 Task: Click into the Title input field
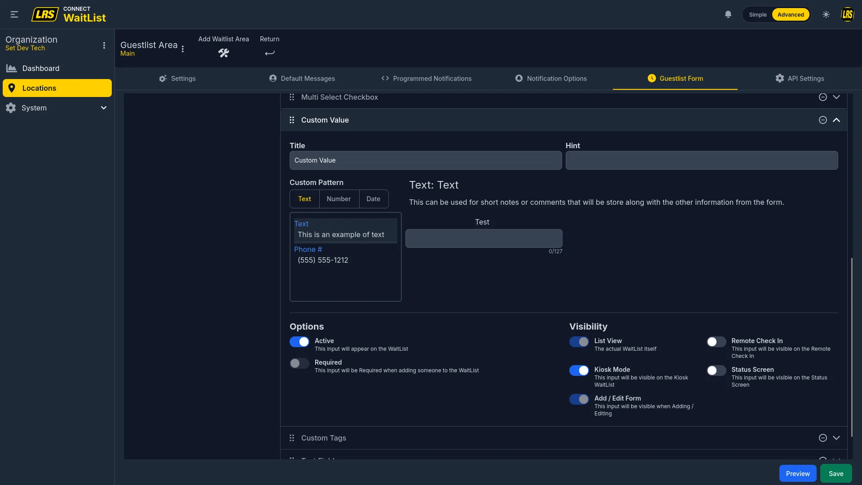click(426, 160)
